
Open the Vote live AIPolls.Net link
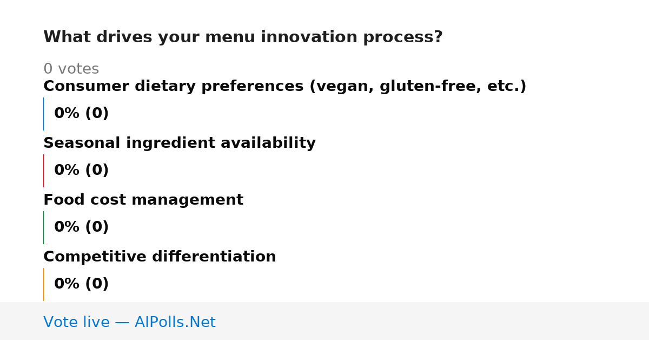pyautogui.click(x=129, y=322)
